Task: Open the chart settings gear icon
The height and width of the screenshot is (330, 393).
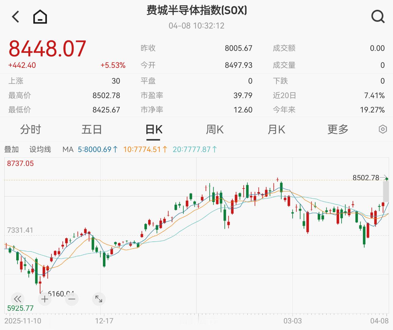Action: [x=383, y=130]
